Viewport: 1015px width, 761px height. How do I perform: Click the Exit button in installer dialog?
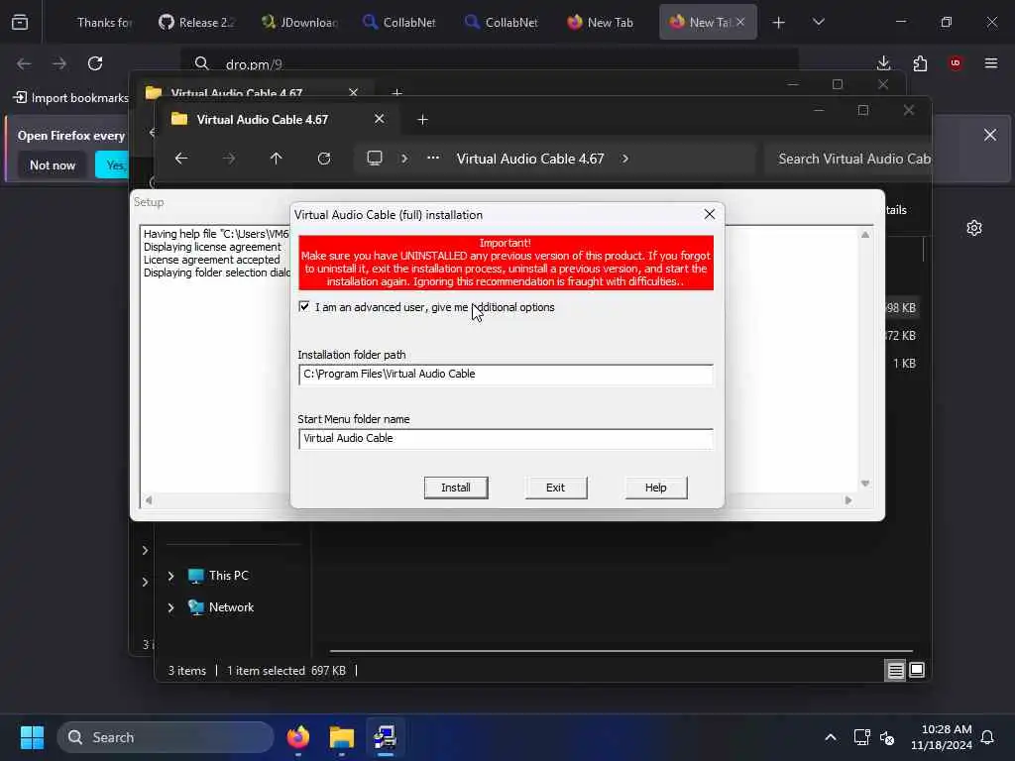click(x=555, y=488)
